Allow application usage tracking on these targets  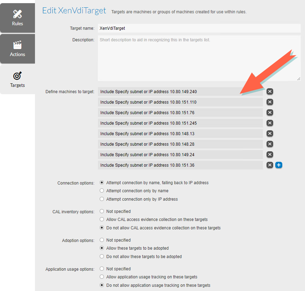101,277
